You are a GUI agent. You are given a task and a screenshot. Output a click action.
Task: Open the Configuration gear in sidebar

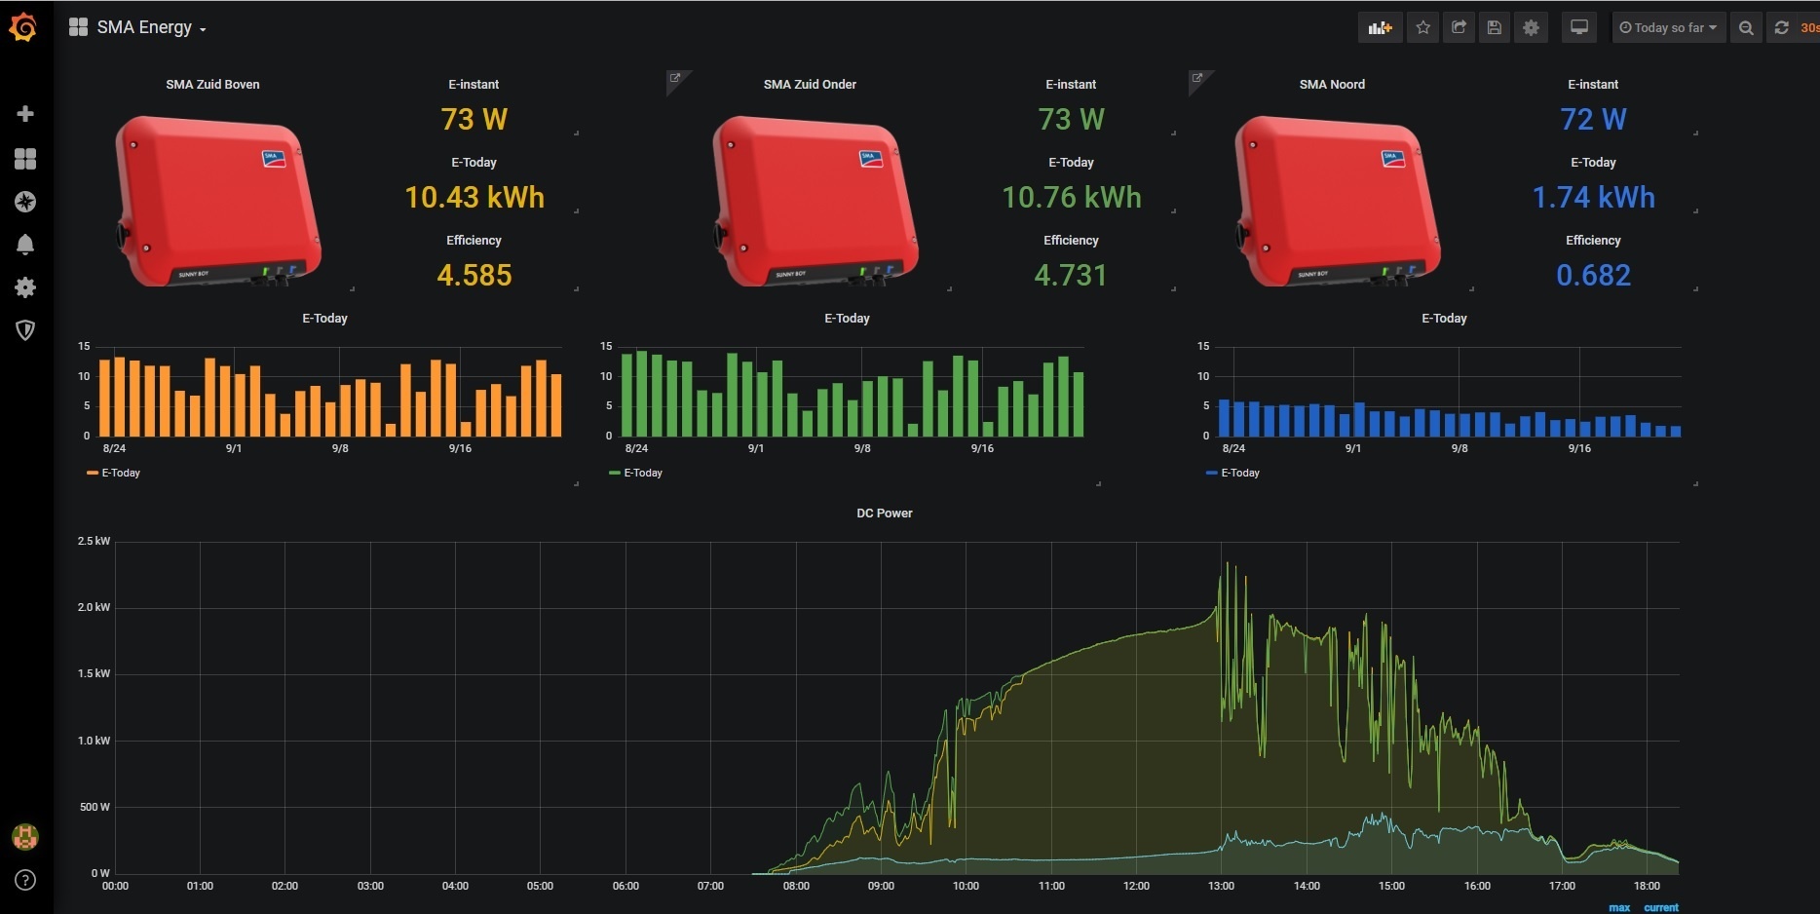[25, 287]
